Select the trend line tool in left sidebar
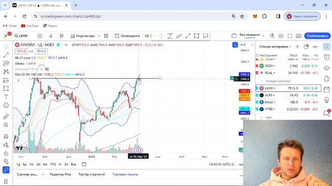This screenshot has width=332, height=186. [6, 55]
